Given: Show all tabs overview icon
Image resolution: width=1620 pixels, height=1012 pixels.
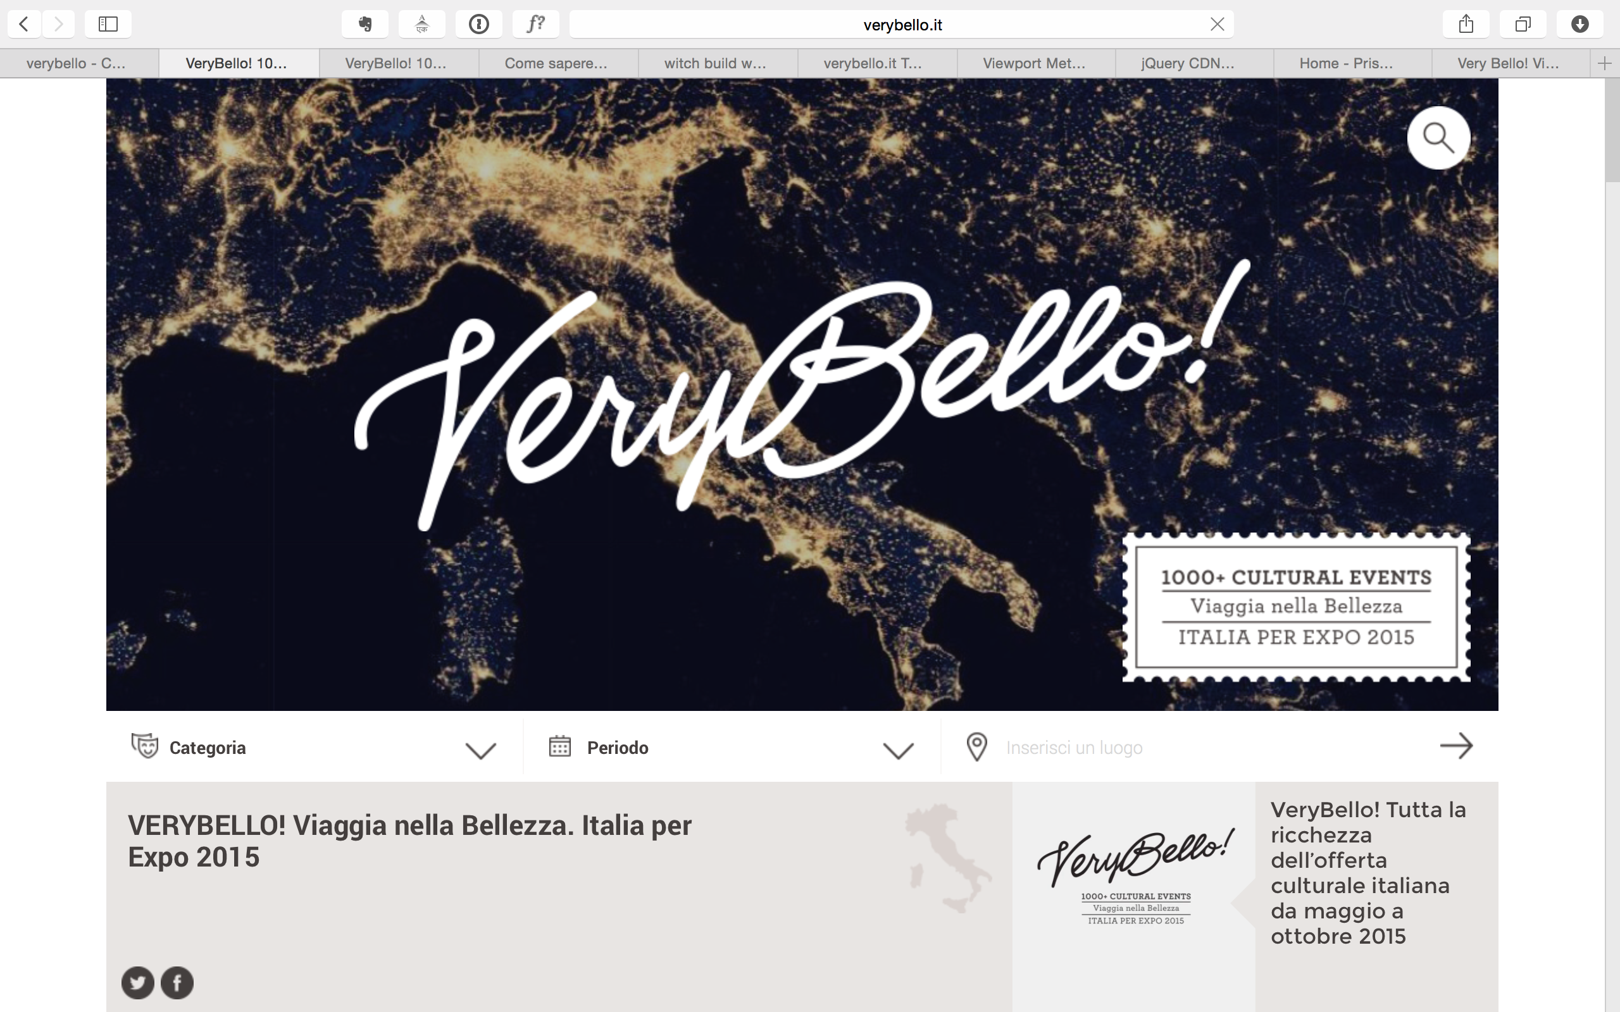Looking at the screenshot, I should pos(1523,24).
